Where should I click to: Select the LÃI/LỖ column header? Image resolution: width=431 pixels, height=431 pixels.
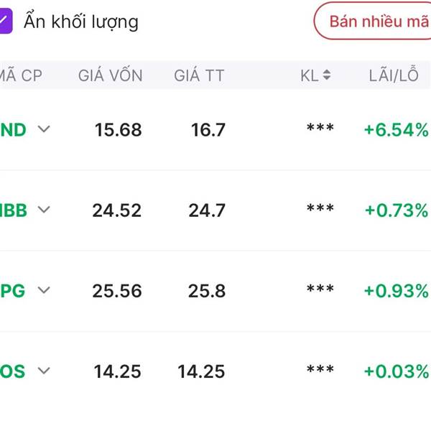click(x=394, y=75)
